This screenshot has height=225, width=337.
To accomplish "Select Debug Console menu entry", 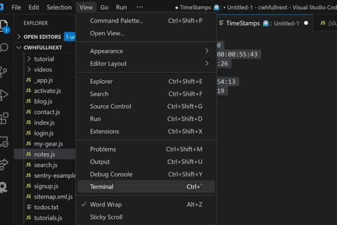I will 146,174.
